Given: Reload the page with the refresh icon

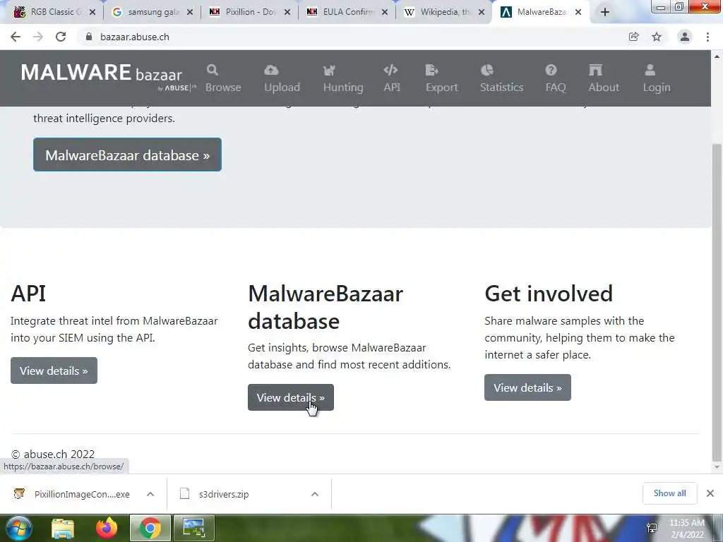Looking at the screenshot, I should tap(61, 37).
